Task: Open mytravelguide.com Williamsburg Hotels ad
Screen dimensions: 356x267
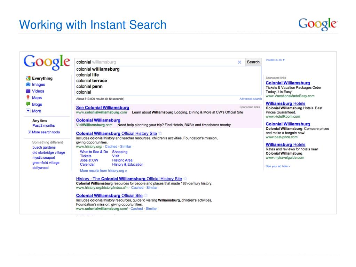Action: 285,144
